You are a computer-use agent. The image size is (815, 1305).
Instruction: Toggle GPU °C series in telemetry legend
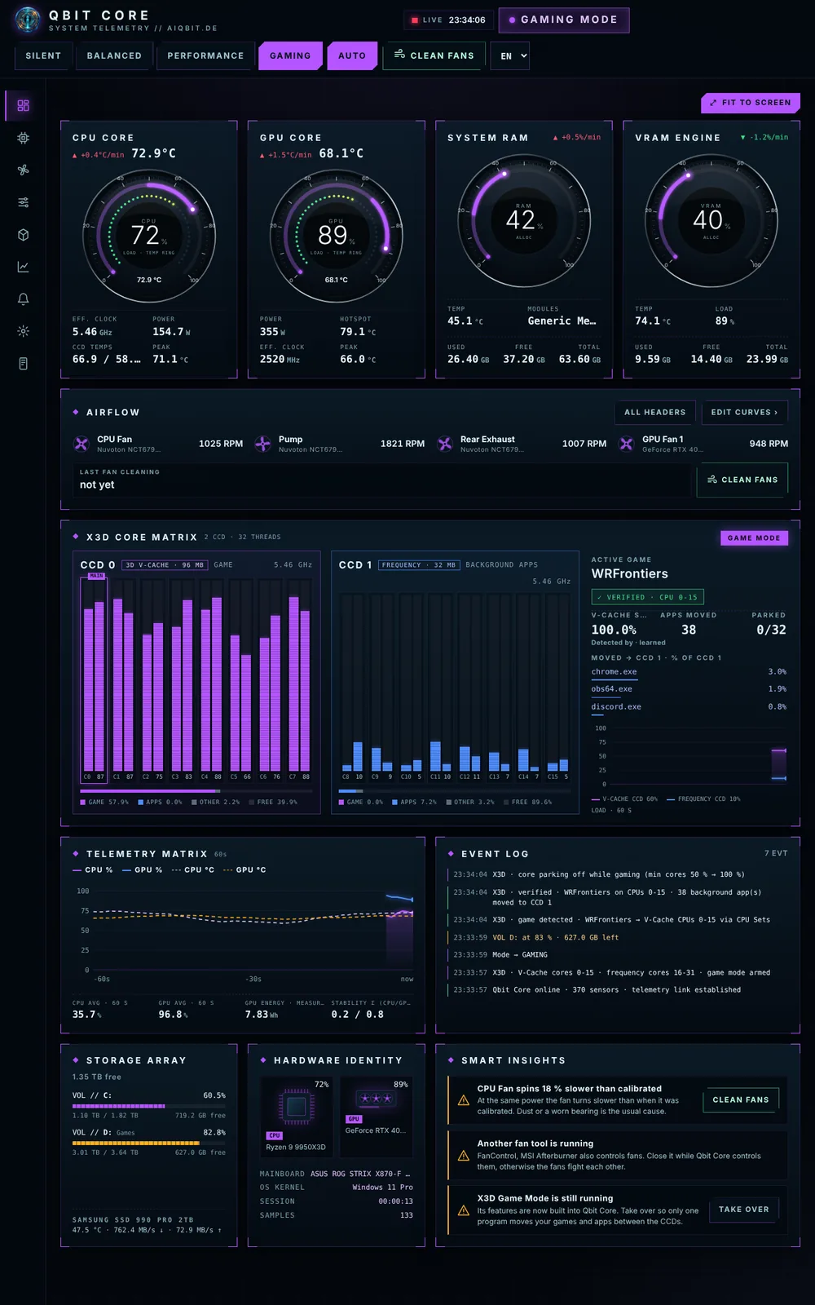point(244,870)
